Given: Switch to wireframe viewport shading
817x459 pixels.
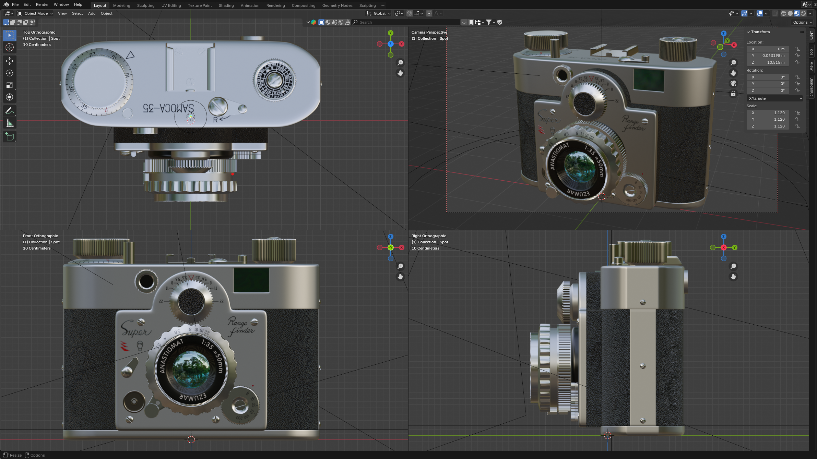Looking at the screenshot, I should [x=784, y=13].
